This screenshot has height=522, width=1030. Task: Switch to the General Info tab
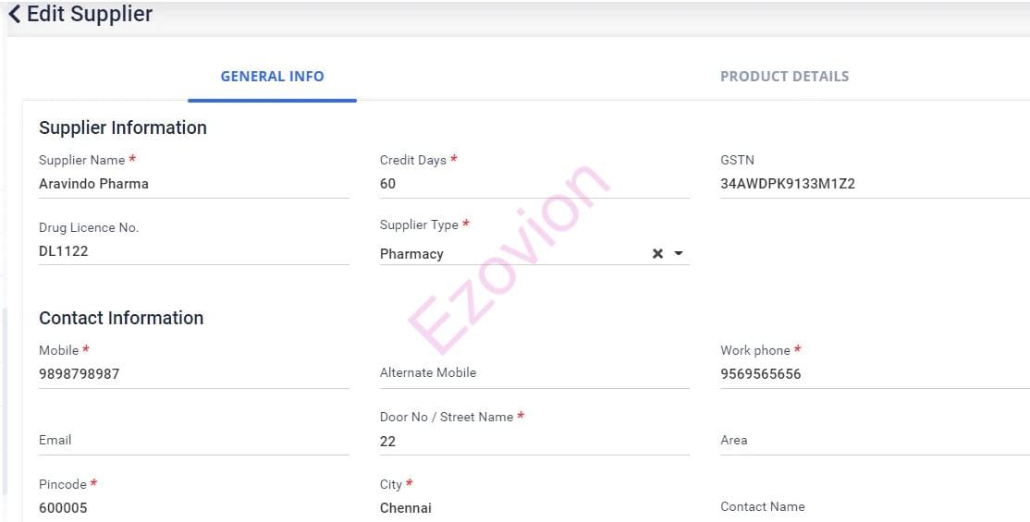pos(272,77)
